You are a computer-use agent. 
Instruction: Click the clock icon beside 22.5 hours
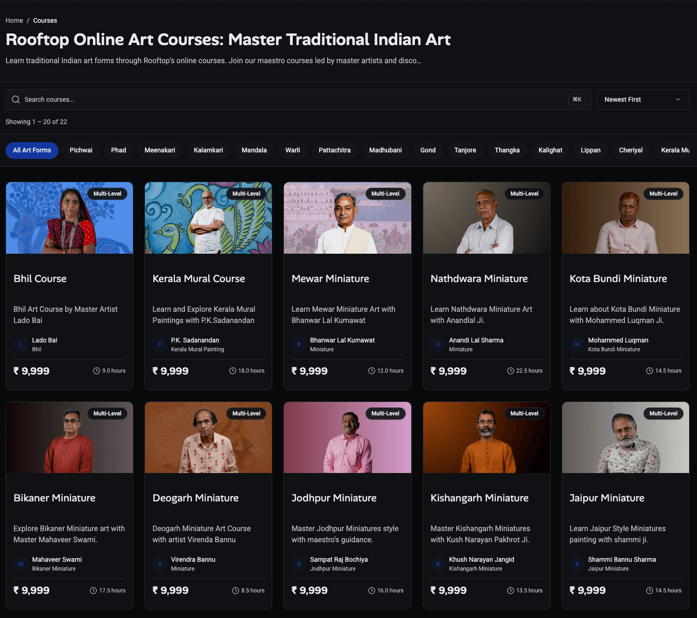pos(511,371)
